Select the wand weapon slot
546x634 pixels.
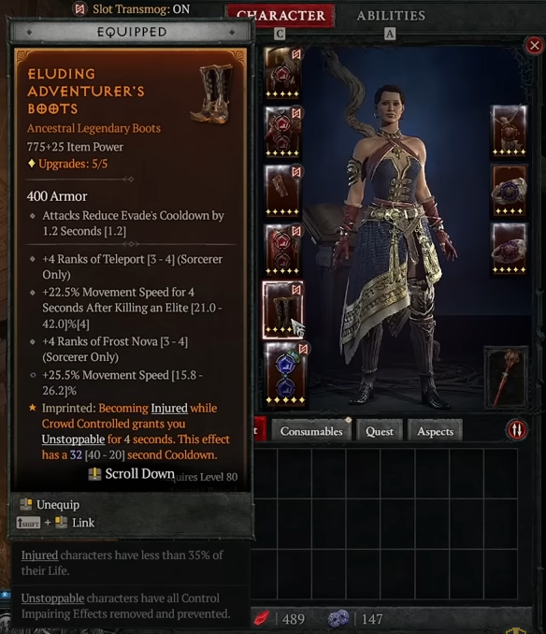(x=507, y=377)
